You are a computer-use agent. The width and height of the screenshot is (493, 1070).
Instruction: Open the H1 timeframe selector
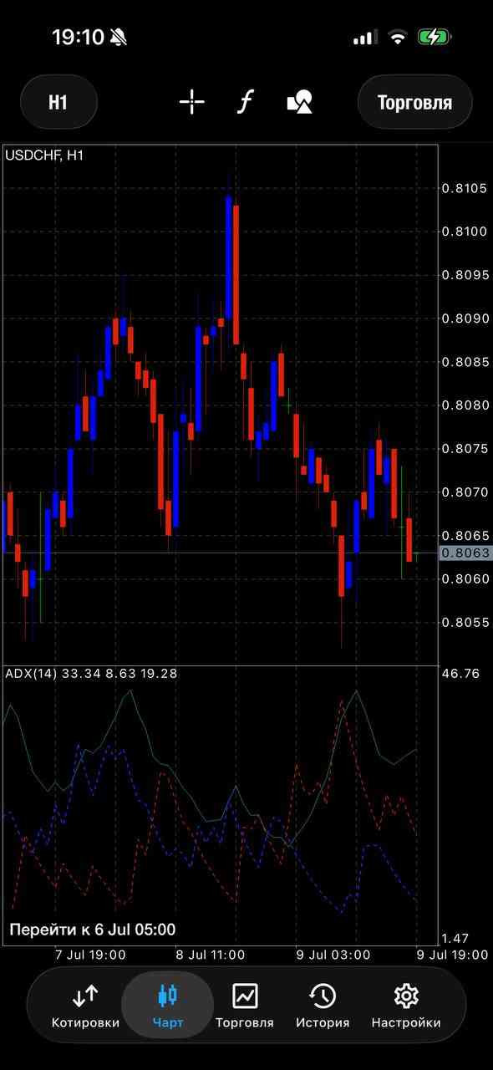58,102
